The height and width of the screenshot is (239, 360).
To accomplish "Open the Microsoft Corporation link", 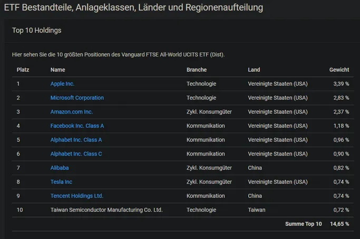I will tap(77, 98).
